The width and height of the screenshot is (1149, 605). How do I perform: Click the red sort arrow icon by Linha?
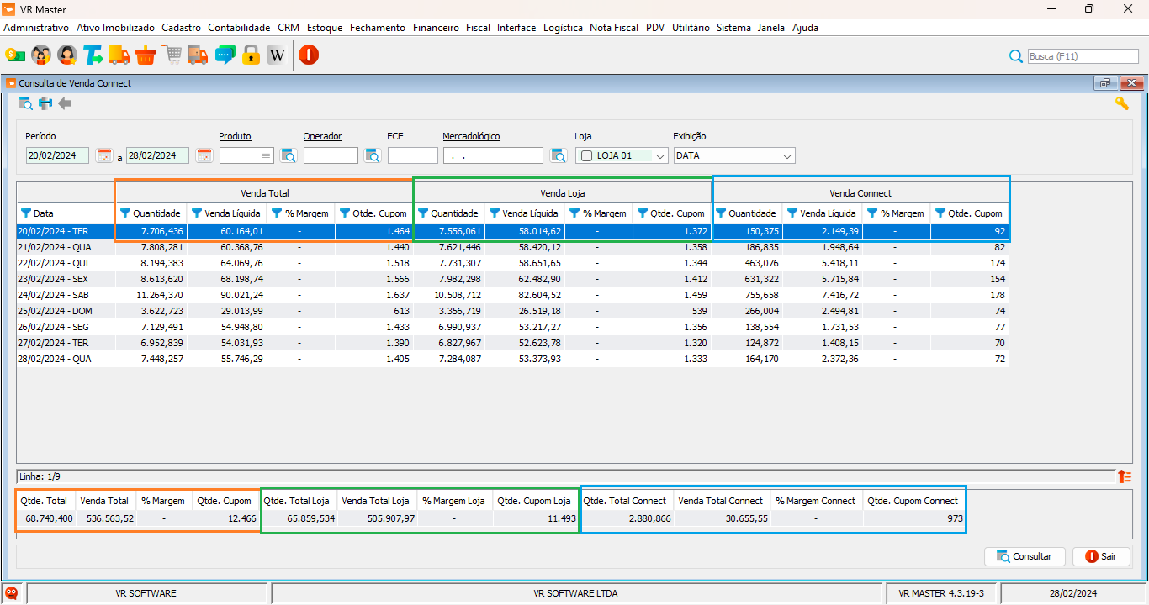coord(1125,476)
